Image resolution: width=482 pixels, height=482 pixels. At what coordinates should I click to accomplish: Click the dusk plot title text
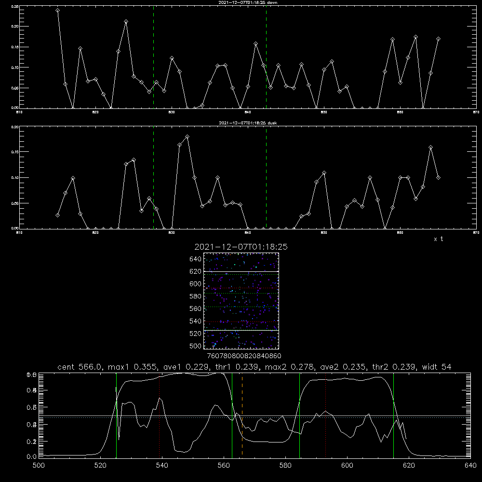248,123
